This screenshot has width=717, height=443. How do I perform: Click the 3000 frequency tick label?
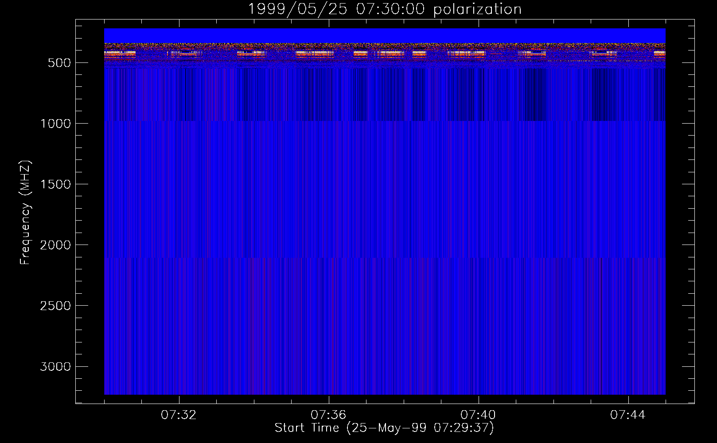click(55, 366)
